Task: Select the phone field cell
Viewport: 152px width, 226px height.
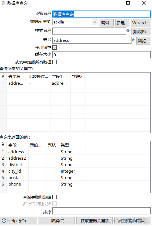Action: coord(17,184)
